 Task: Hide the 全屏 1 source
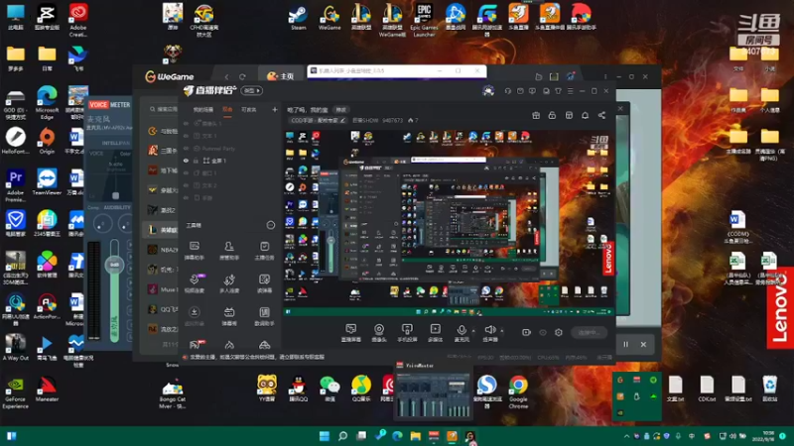[x=186, y=161]
